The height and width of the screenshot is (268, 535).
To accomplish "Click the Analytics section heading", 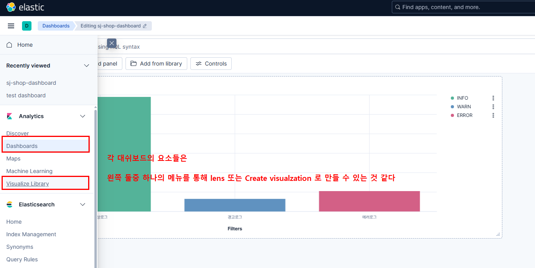I will coord(31,116).
